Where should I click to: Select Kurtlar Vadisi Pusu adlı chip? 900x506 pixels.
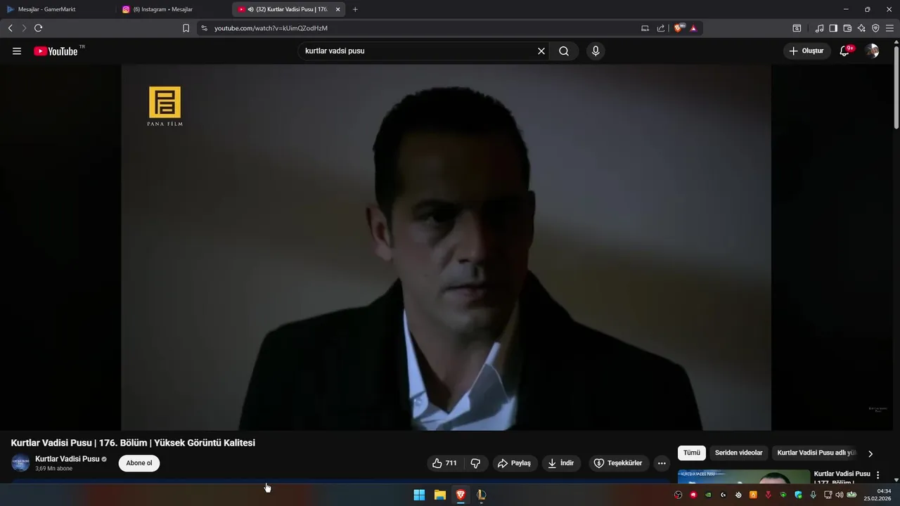pos(817,453)
